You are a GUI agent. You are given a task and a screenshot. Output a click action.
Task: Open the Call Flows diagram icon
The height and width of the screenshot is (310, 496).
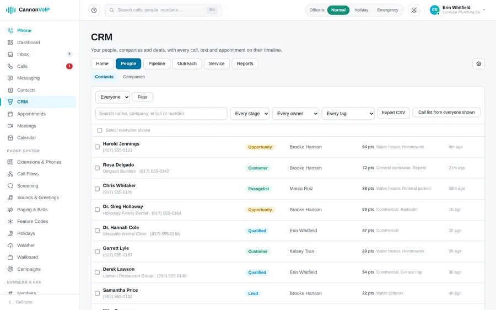click(10, 174)
